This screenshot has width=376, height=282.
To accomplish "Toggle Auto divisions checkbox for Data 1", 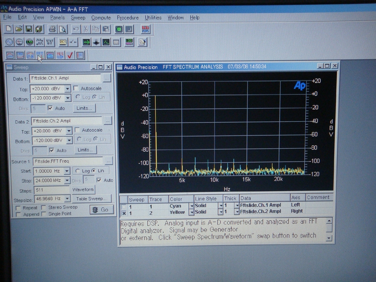I will coord(50,108).
